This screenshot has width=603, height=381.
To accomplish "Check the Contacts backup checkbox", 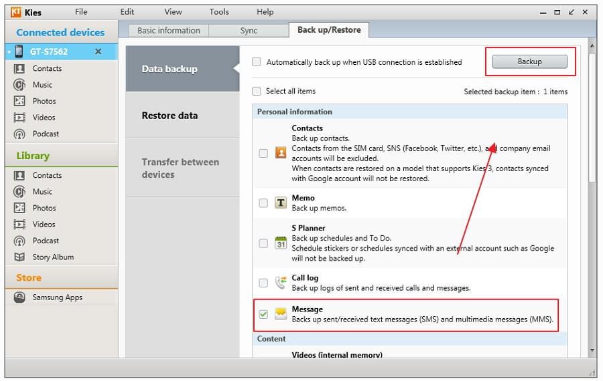I will click(x=263, y=153).
